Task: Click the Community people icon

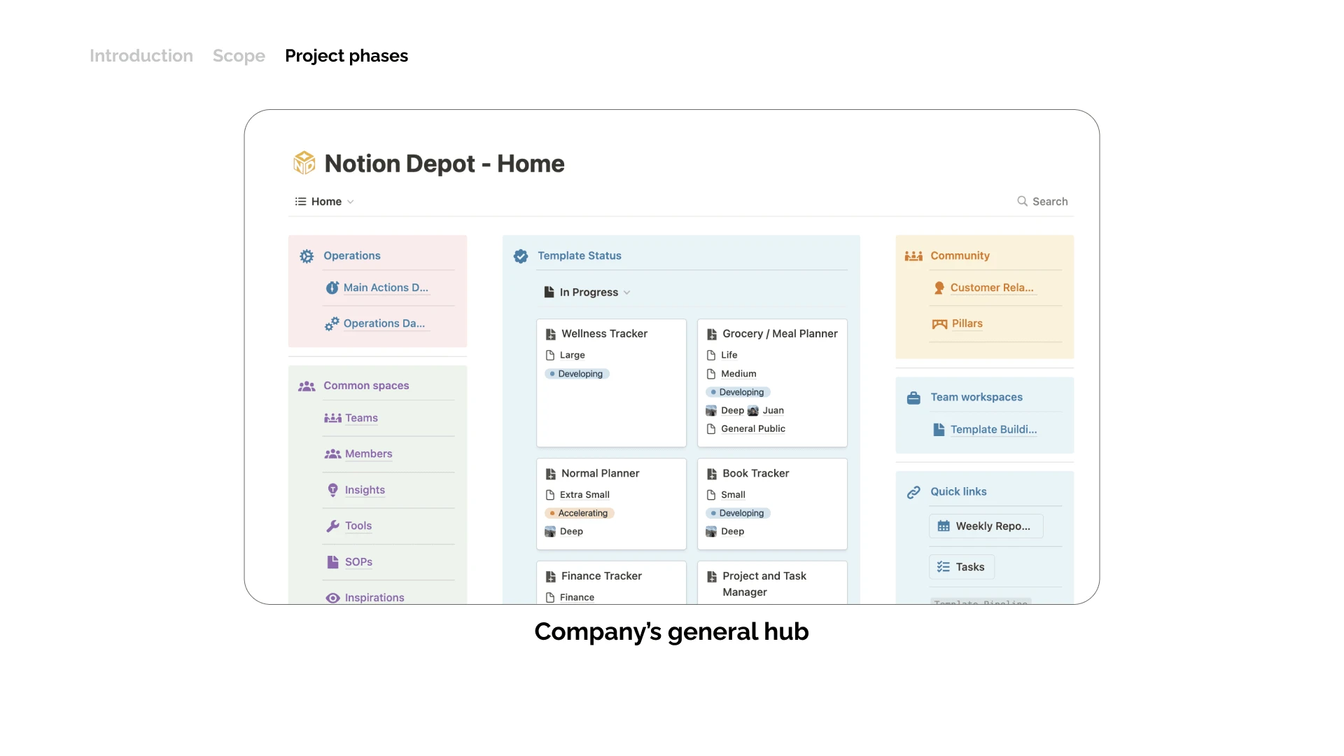Action: click(x=913, y=256)
